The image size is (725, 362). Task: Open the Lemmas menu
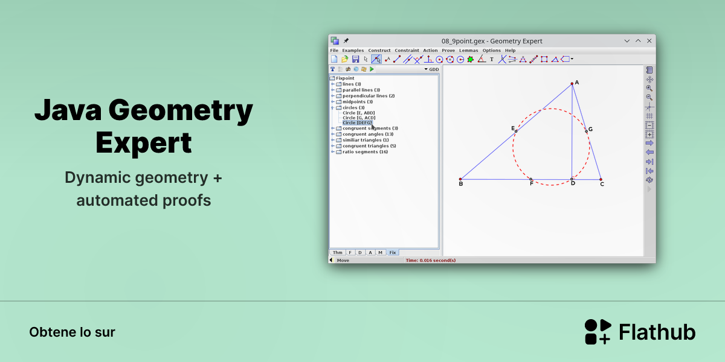click(468, 50)
